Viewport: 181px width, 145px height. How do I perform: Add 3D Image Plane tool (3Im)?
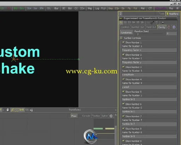tap(35, 9)
